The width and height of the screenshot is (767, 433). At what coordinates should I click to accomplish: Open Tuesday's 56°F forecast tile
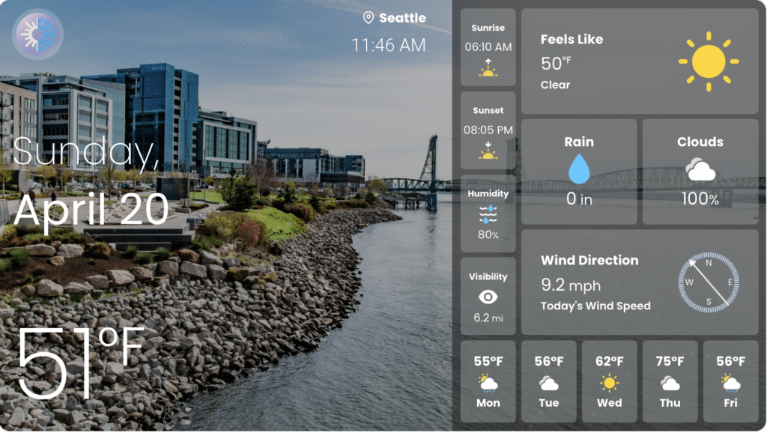[x=548, y=381]
